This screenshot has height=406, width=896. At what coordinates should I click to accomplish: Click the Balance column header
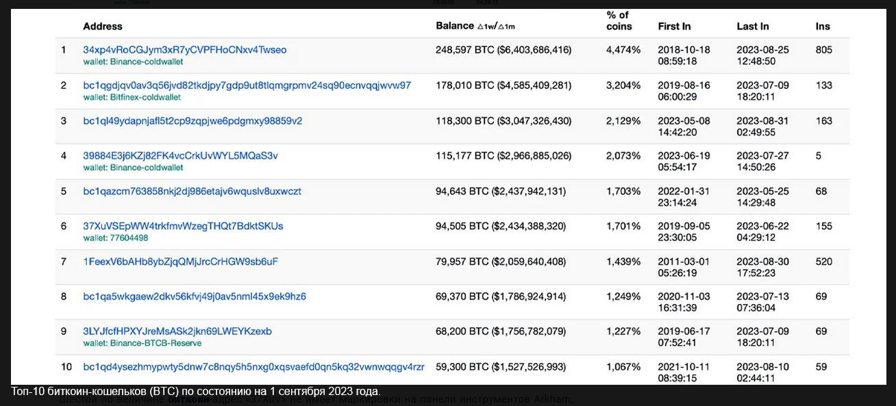pos(475,26)
